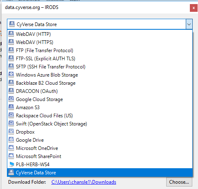Pick Microsoft SharePoint entry
The height and width of the screenshot is (189, 198).
[x=100, y=156]
